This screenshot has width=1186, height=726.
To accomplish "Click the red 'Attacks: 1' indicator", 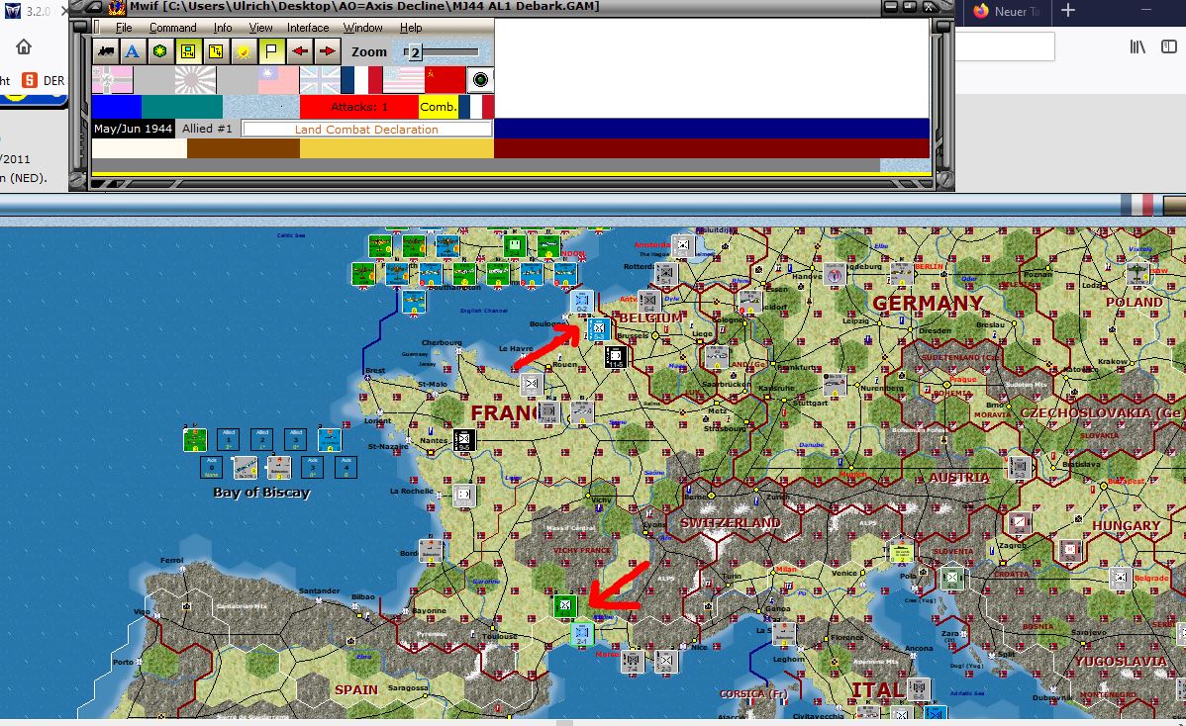I will (359, 107).
